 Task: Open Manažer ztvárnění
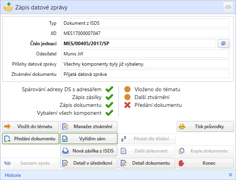[89, 126]
